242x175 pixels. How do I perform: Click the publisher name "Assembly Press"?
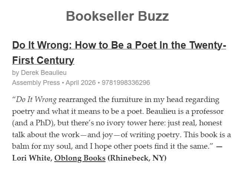point(36,82)
